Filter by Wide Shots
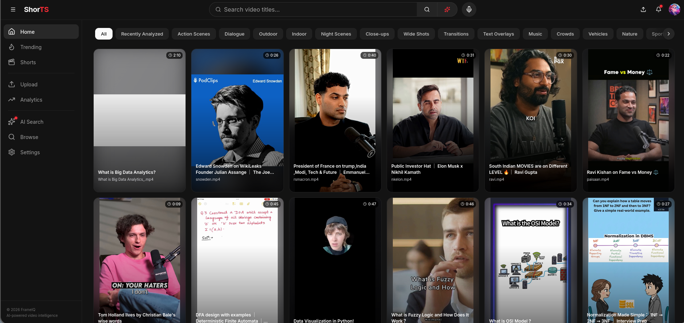 [416, 34]
